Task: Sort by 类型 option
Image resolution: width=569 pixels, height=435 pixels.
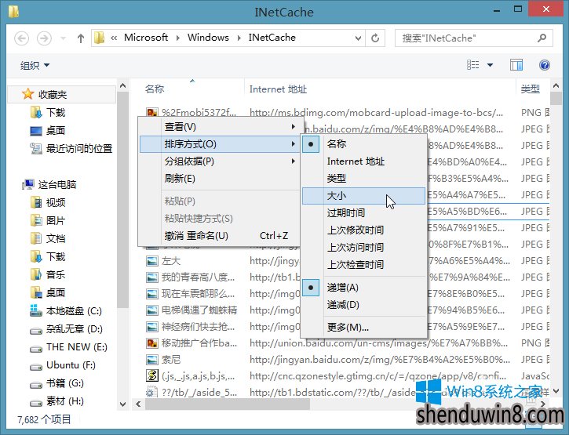Action: pyautogui.click(x=363, y=179)
